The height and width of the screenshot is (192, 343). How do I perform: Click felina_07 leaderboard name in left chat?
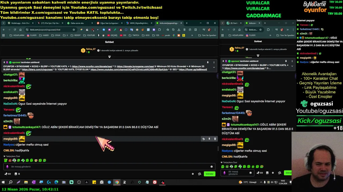pos(91,49)
